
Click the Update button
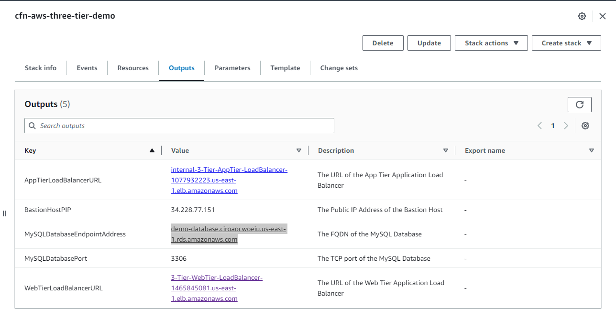[429, 43]
